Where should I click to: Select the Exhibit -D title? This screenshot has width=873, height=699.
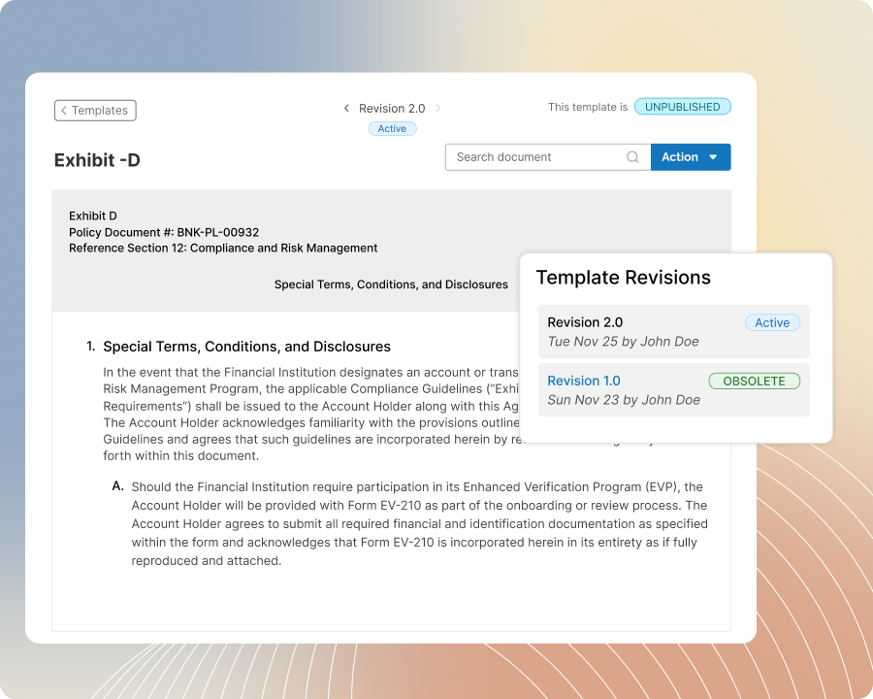(x=97, y=160)
